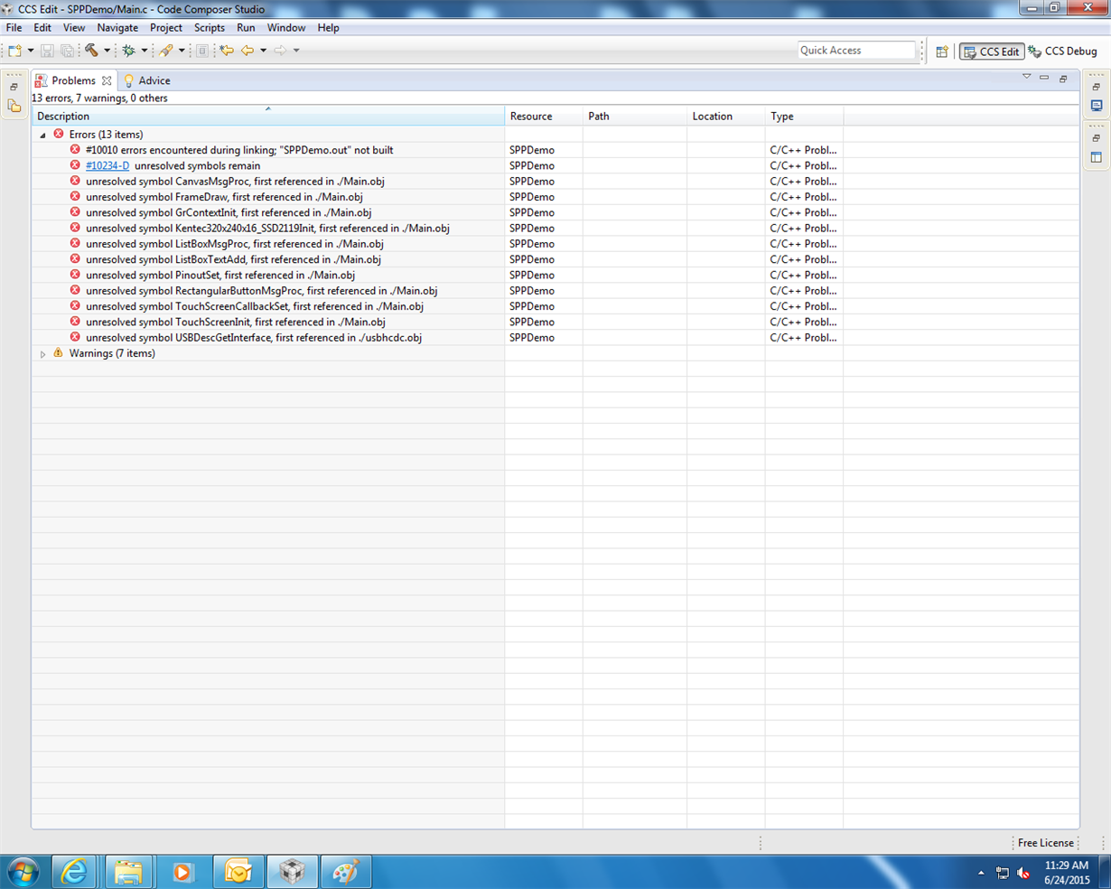The height and width of the screenshot is (889, 1111).
Task: Open the Scripts menu
Action: [x=210, y=28]
